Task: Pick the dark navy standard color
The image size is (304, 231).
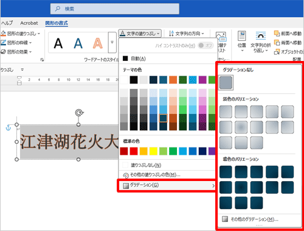Action: coord(202,151)
